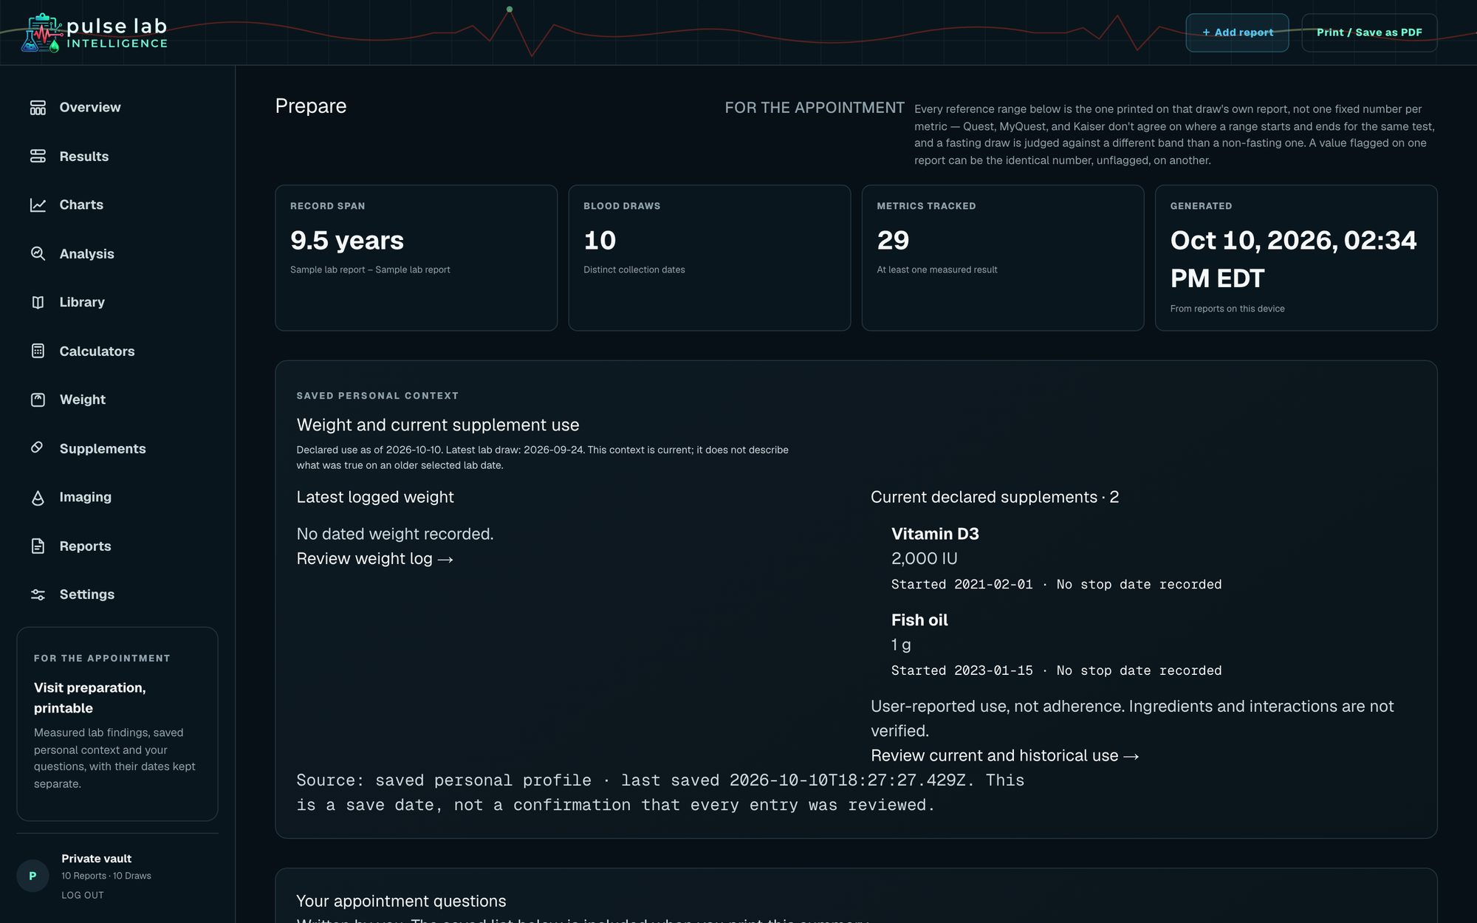Open the Visit preparation, printable card
Viewport: 1477px width, 923px height.
(117, 724)
